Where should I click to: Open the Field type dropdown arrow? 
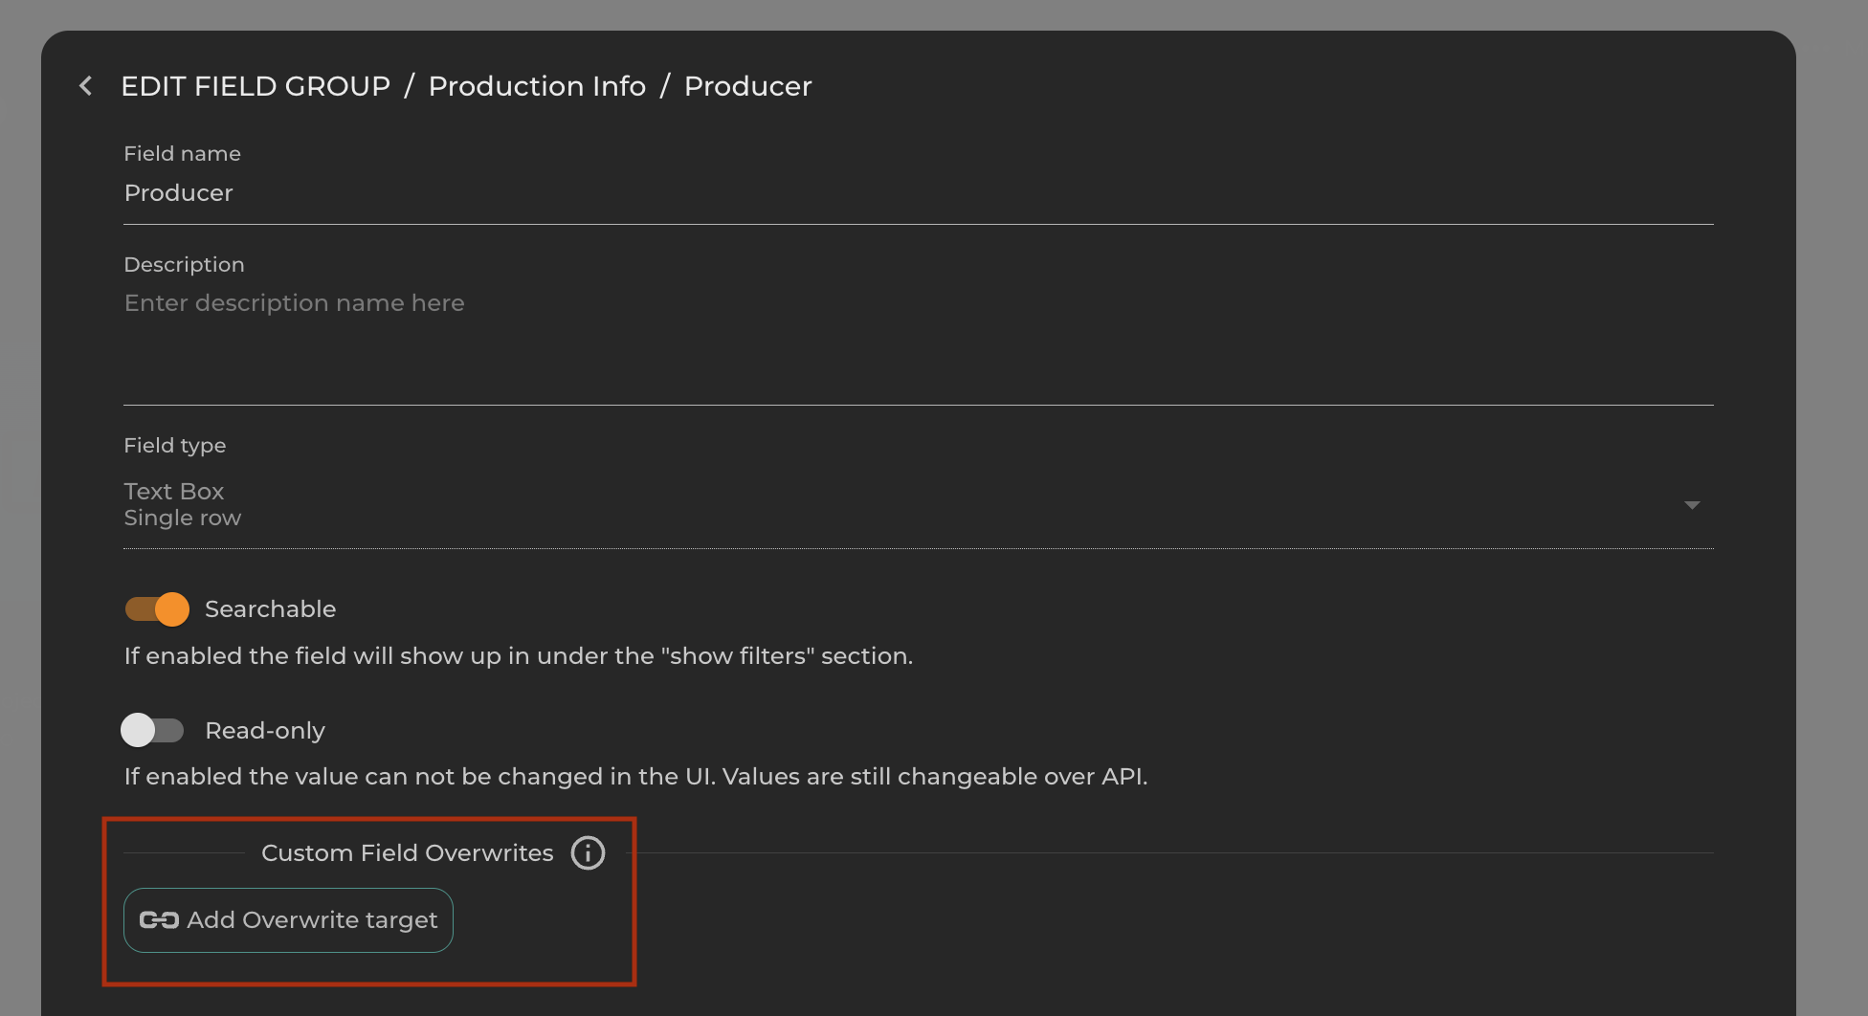click(x=1691, y=505)
